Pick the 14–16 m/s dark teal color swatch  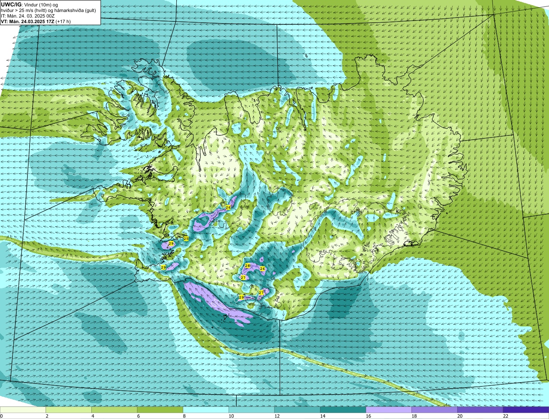pos(343,410)
